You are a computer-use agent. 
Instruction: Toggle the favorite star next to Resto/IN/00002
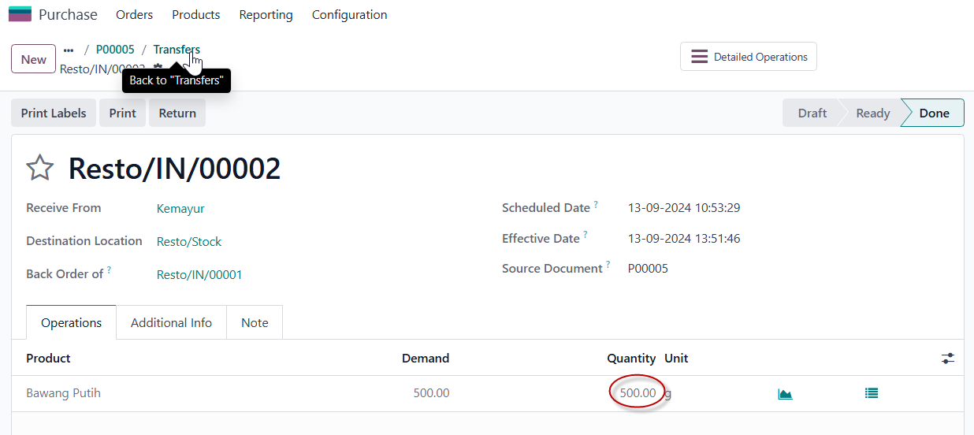[x=40, y=168]
